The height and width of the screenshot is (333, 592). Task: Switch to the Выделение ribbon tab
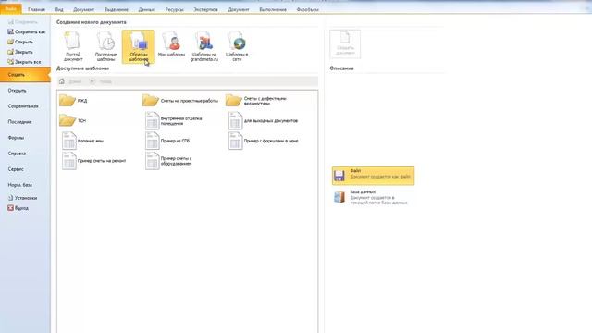coord(117,9)
